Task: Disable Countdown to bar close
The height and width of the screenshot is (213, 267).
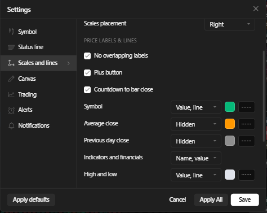Action: tap(87, 90)
